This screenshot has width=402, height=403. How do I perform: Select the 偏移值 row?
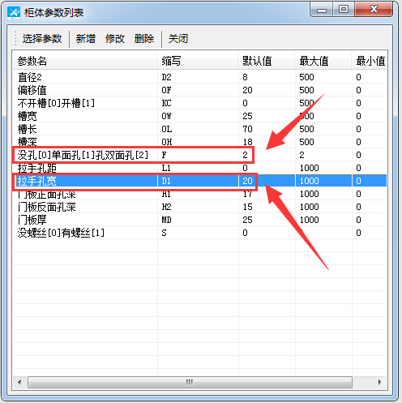[200, 90]
